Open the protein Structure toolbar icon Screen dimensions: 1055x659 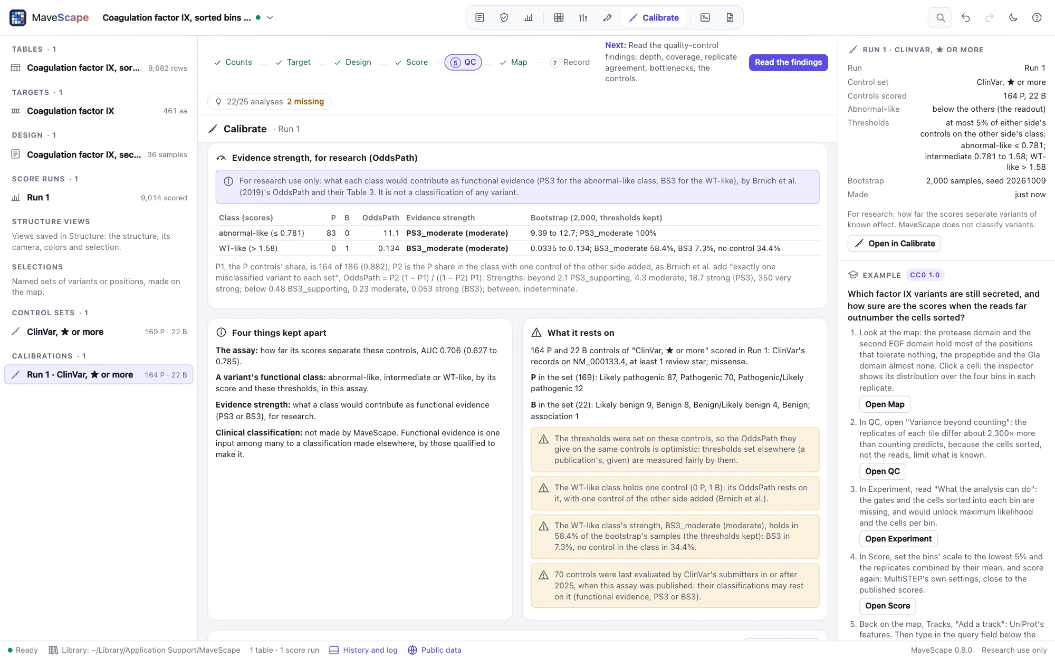coord(607,17)
